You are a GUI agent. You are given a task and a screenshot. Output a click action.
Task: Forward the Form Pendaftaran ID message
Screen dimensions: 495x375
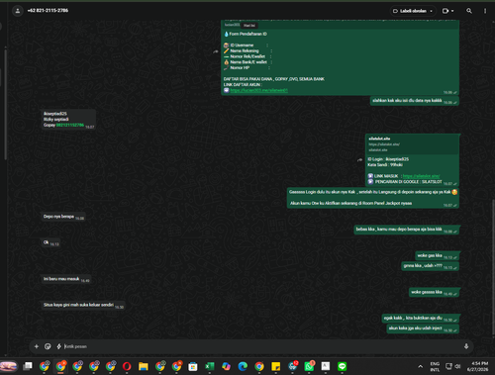pos(216,51)
